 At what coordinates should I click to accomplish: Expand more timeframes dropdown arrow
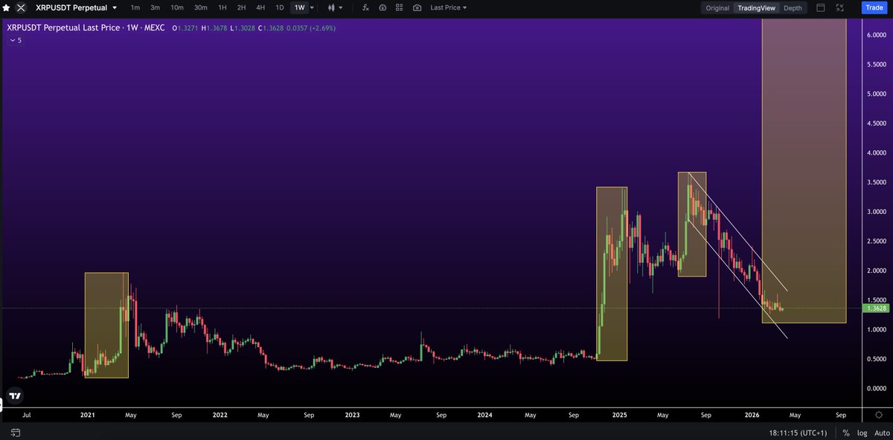pos(311,7)
